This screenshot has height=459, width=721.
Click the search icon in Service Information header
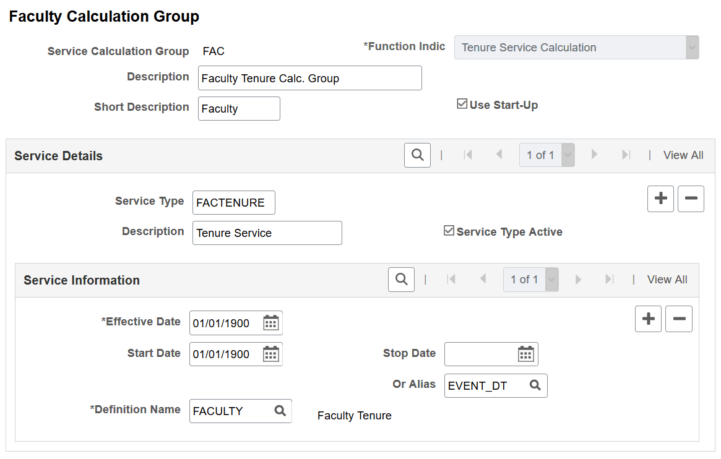400,280
